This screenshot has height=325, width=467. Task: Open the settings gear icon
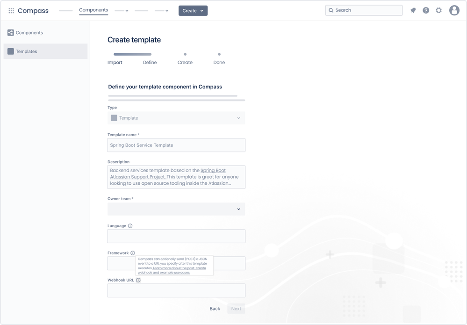click(438, 10)
